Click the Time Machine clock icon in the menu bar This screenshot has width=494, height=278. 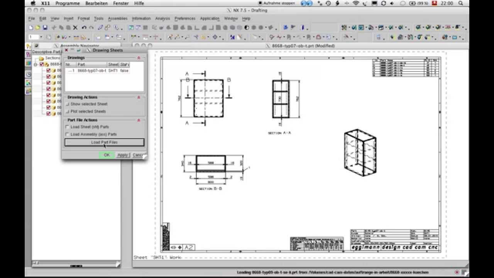click(x=328, y=3)
